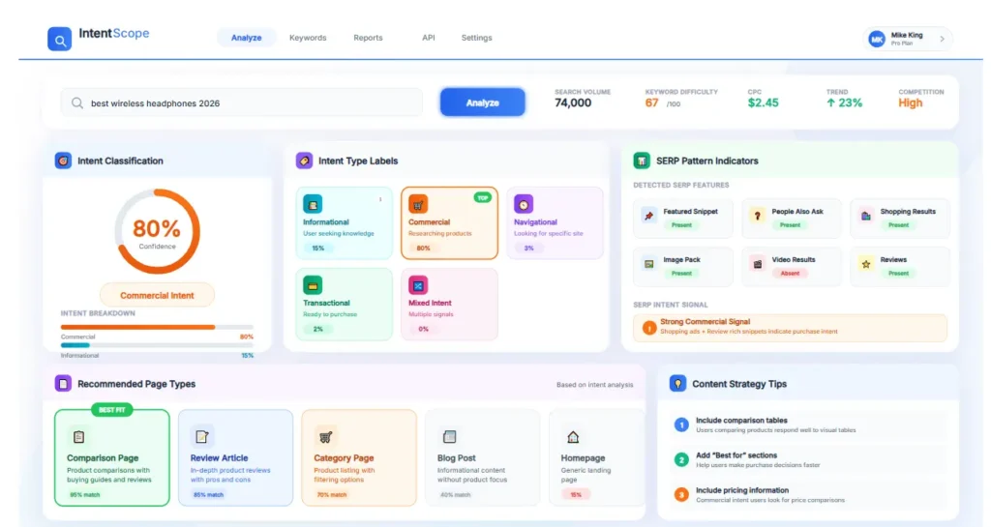
Task: Expand the Mike King account chevron
Action: click(x=943, y=39)
